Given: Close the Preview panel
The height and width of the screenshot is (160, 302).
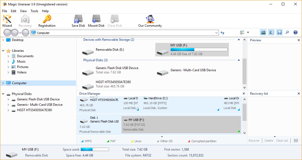Looking at the screenshot, I should coord(299,40).
